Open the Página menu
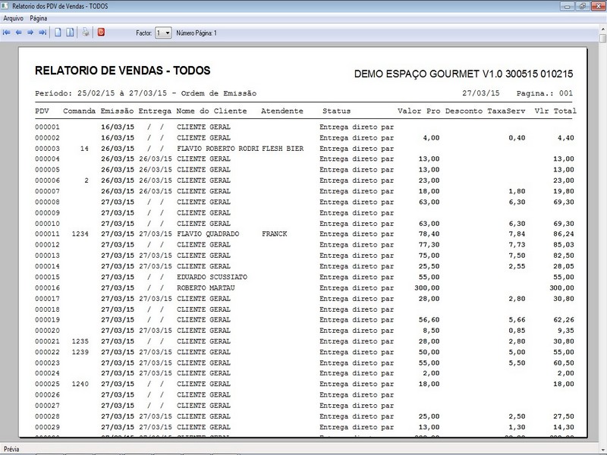 pos(39,17)
